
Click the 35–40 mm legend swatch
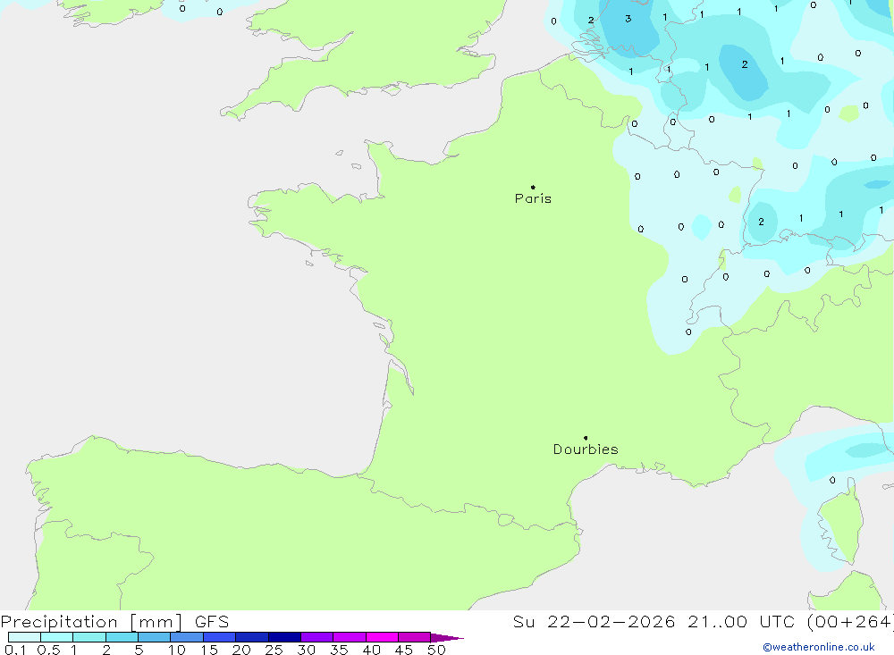coord(350,637)
